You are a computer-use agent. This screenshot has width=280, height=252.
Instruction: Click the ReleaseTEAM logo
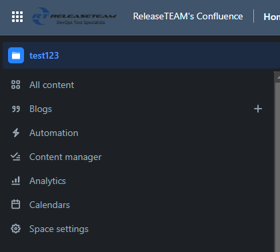coord(74,16)
